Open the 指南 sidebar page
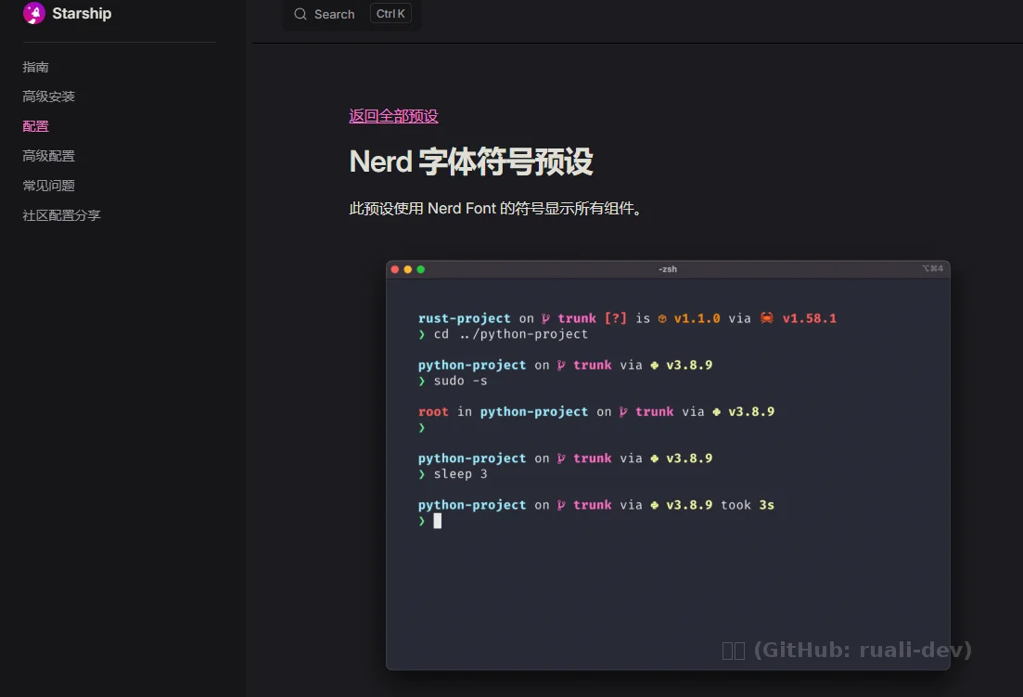The image size is (1023, 697). click(x=36, y=67)
